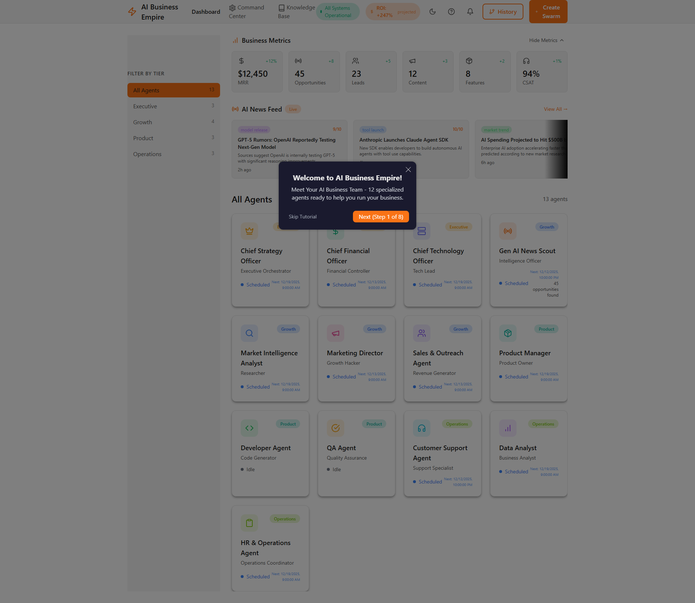Filter agents by Operations tier
Screen dimensions: 695x603
tap(174, 154)
